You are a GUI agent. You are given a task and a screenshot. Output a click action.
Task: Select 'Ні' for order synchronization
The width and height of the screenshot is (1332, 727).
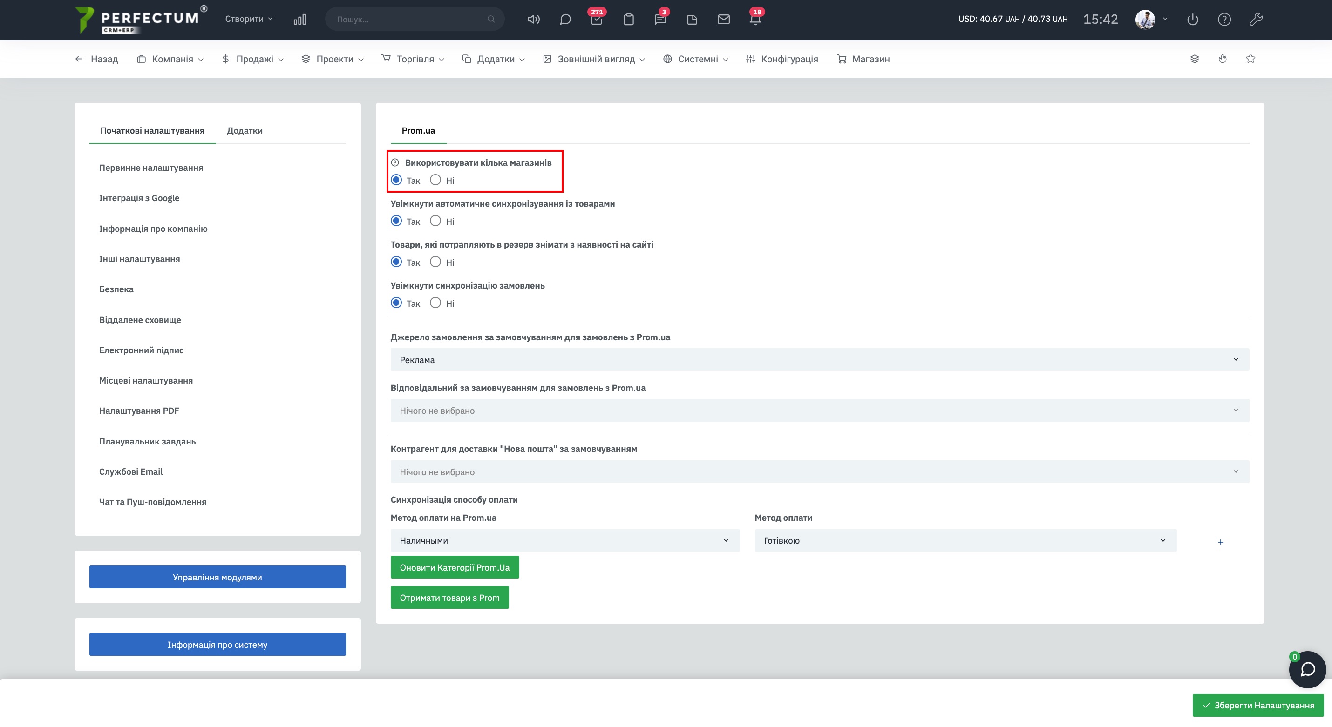point(435,303)
